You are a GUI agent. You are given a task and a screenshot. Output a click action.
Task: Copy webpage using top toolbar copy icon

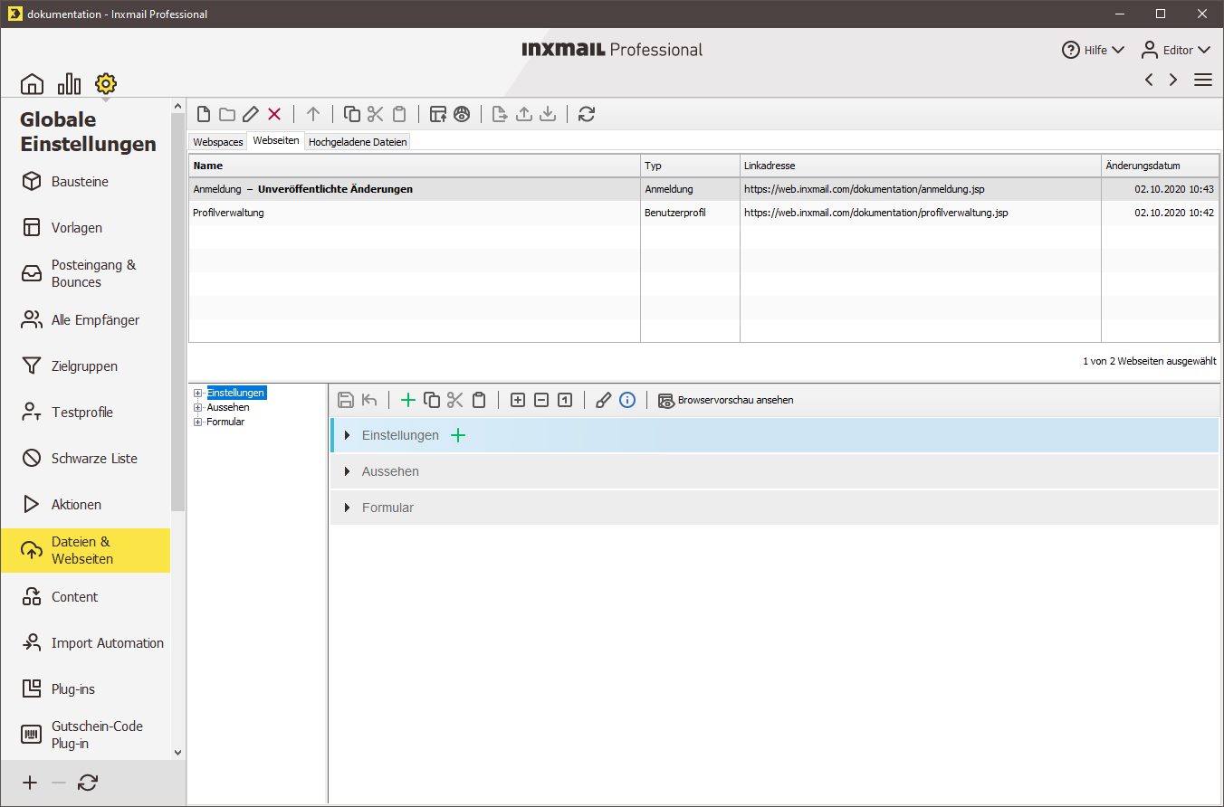click(x=352, y=114)
